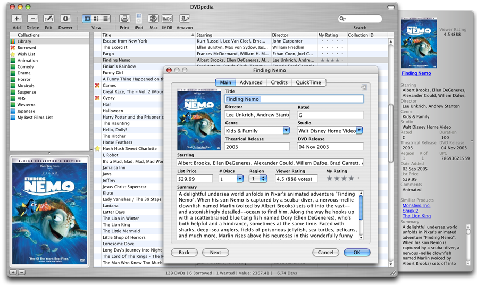
Task: Open the Amazon toolbar button
Action: tap(185, 19)
